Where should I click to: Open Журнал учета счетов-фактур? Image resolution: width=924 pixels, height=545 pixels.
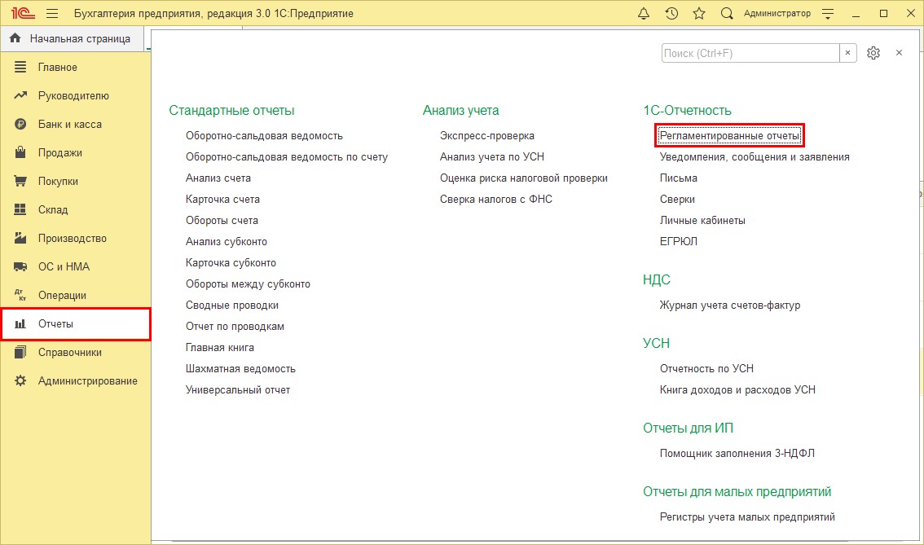click(730, 305)
